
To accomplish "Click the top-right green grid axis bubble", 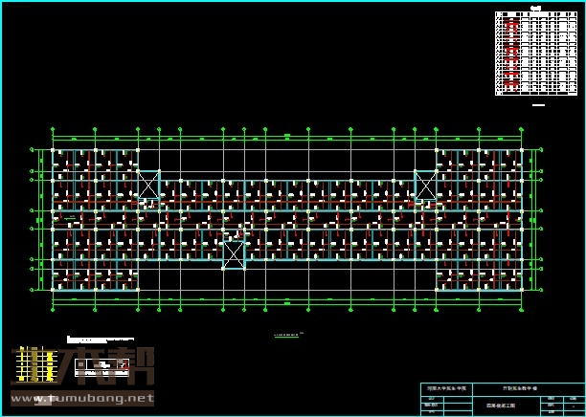I will tap(522, 128).
